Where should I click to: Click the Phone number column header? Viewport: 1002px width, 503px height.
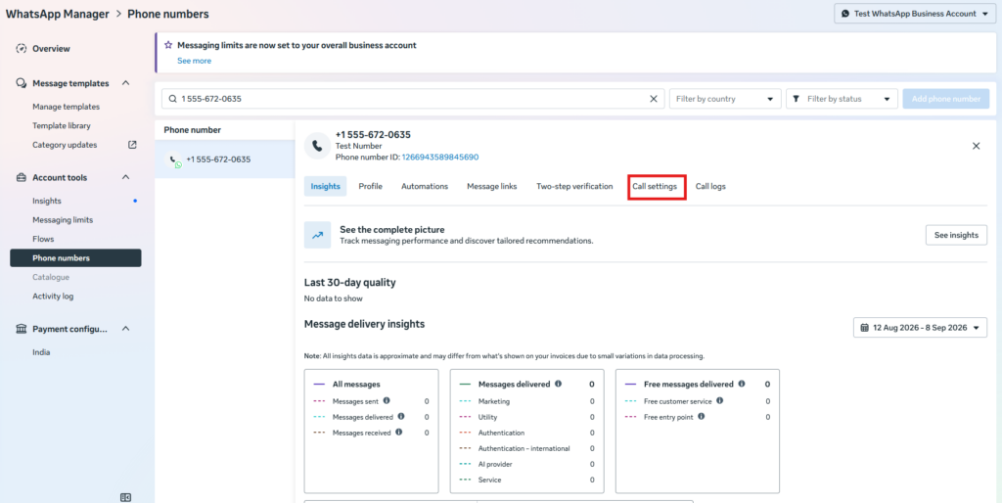(x=193, y=130)
